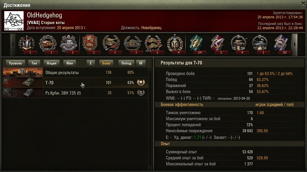This screenshot has width=307, height=172.
Task: Show next medals with the right arrow
Action: 295,45
